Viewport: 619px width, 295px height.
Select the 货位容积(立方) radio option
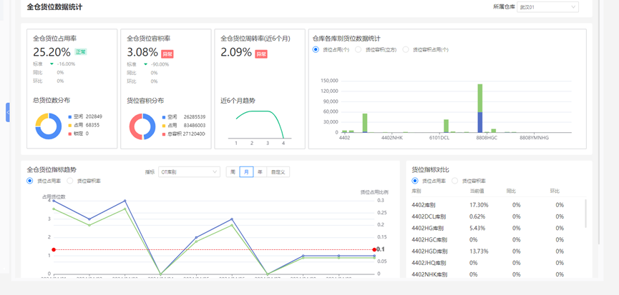pos(359,50)
